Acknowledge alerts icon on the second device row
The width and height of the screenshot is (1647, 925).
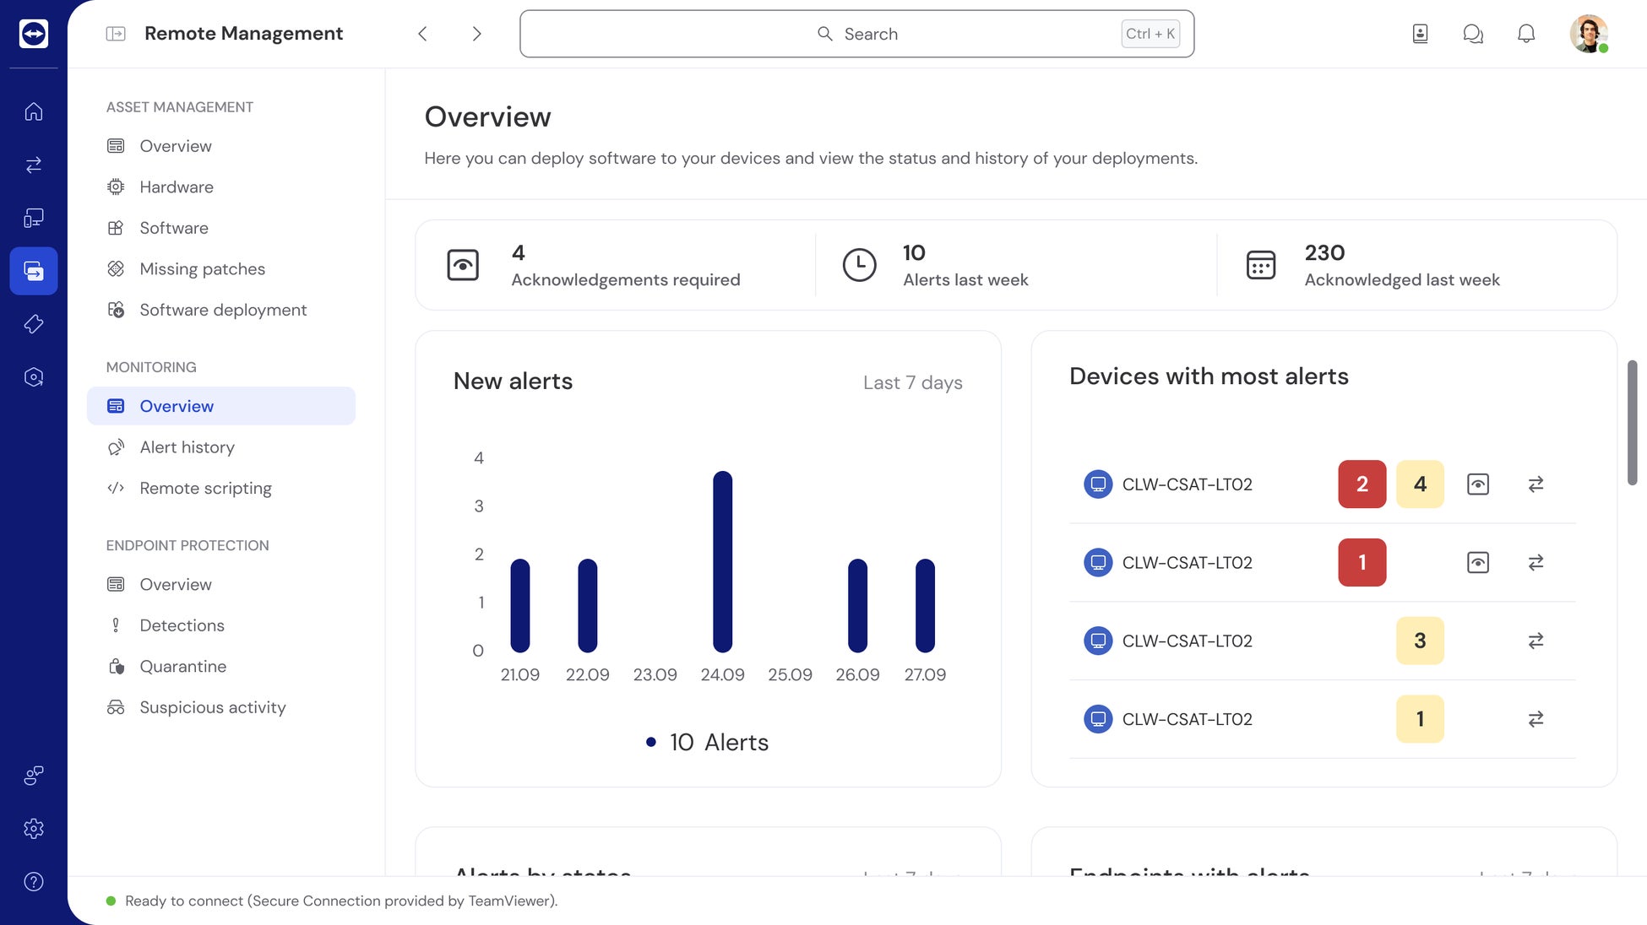click(1477, 562)
